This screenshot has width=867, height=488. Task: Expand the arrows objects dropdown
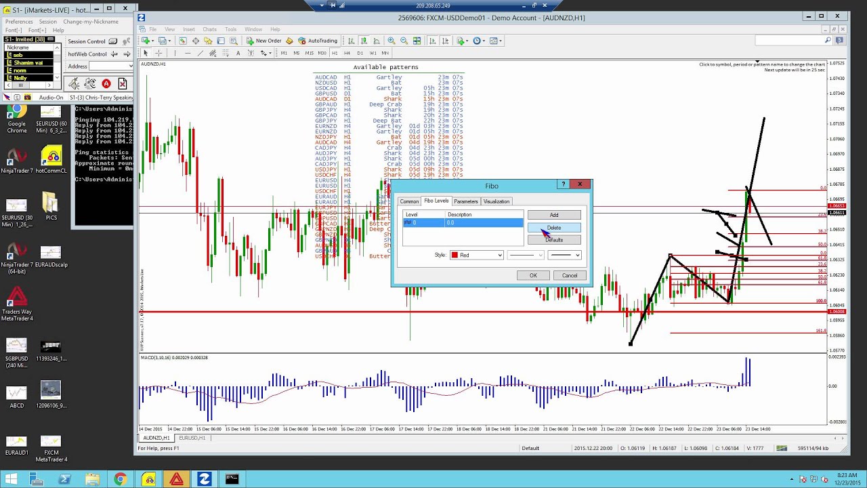click(x=270, y=53)
